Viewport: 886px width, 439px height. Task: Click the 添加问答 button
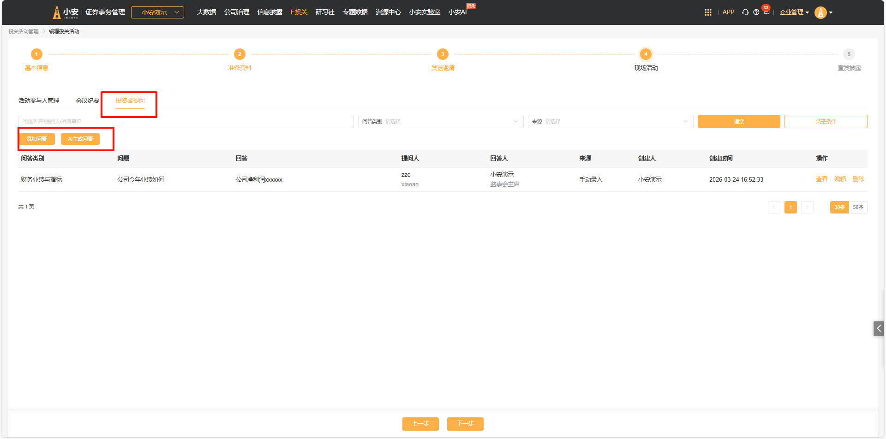click(x=37, y=139)
